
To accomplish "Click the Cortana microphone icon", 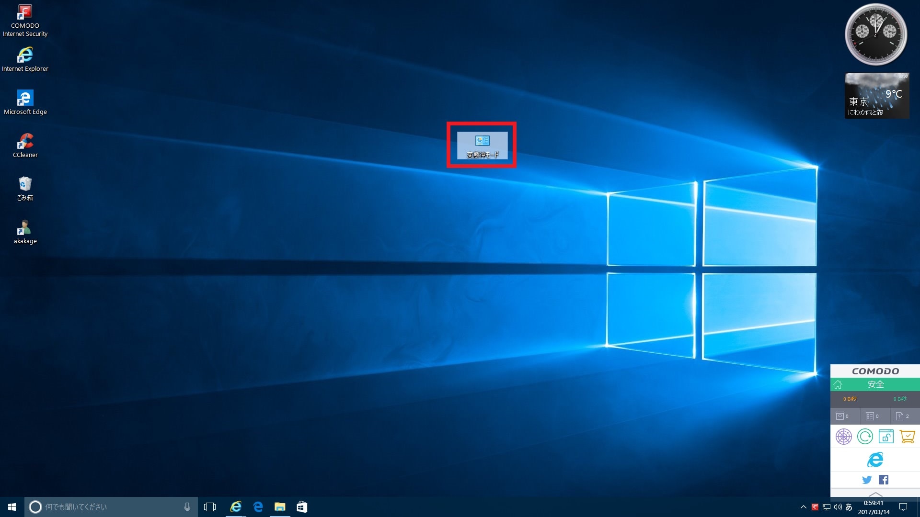I will [187, 506].
